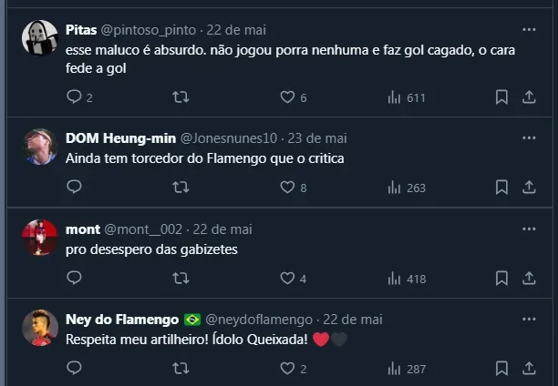The width and height of the screenshot is (558, 386).
Task: Click DOM Heung-min profile avatar
Action: pos(40,147)
